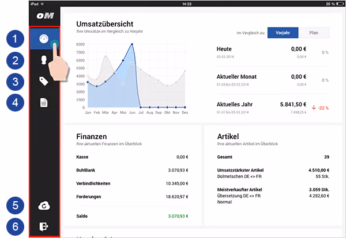
Task: Click the Finanzen heading
Action: click(x=92, y=137)
